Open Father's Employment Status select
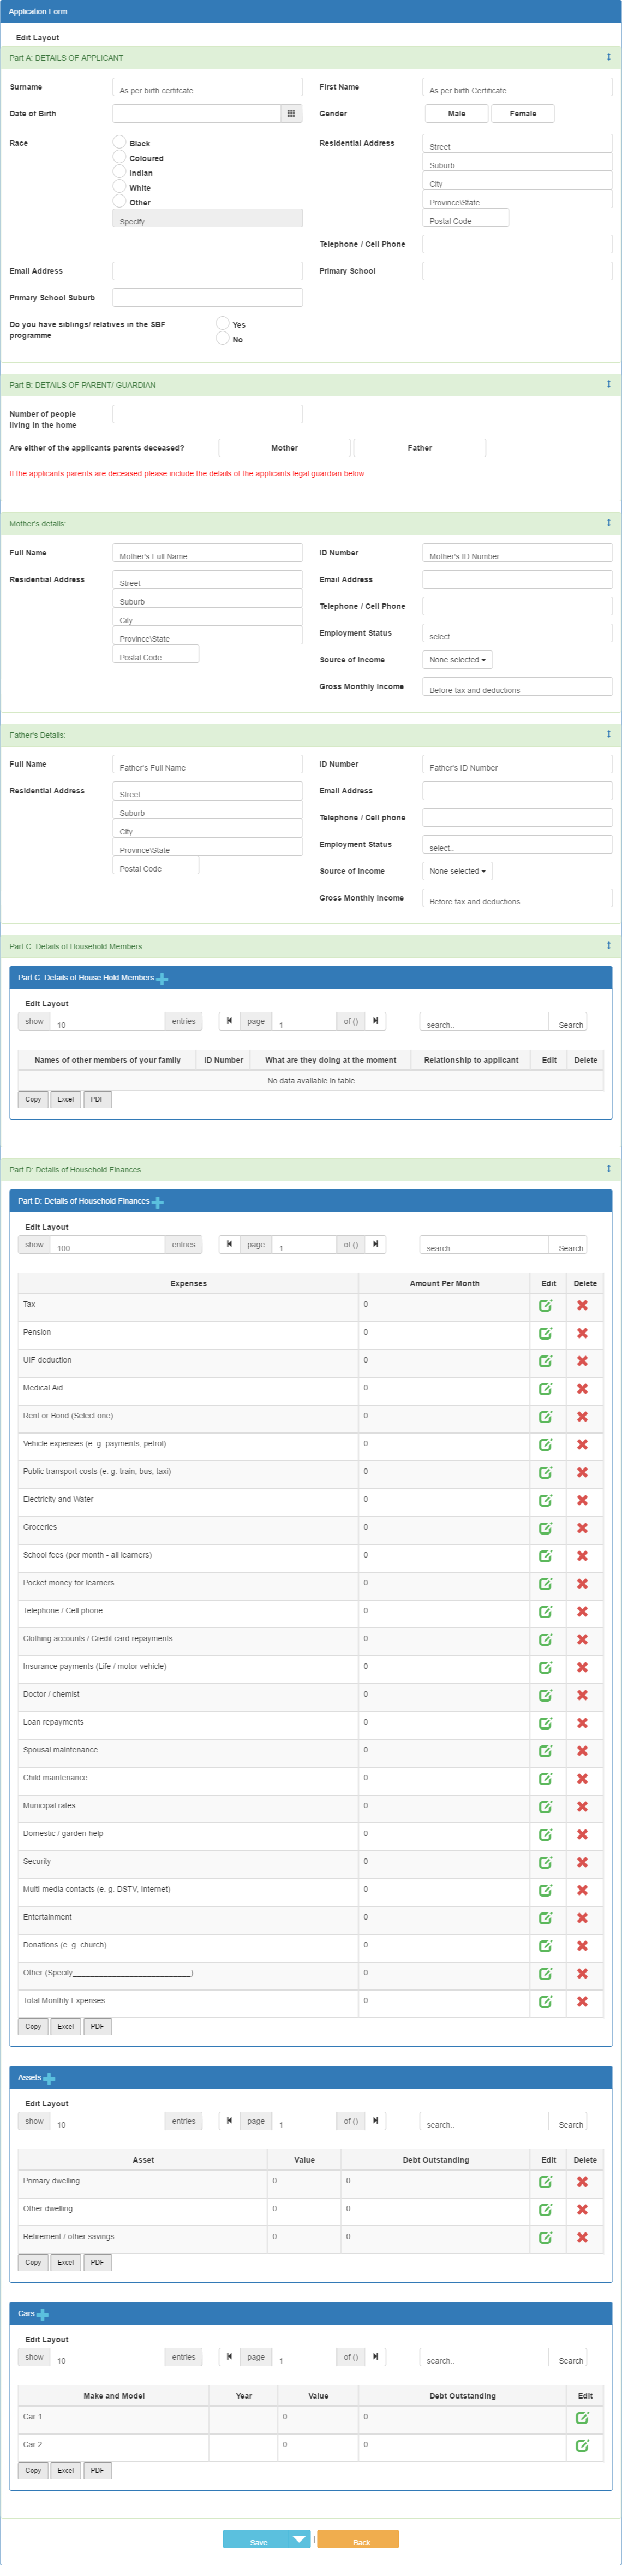The width and height of the screenshot is (622, 2576). click(517, 844)
